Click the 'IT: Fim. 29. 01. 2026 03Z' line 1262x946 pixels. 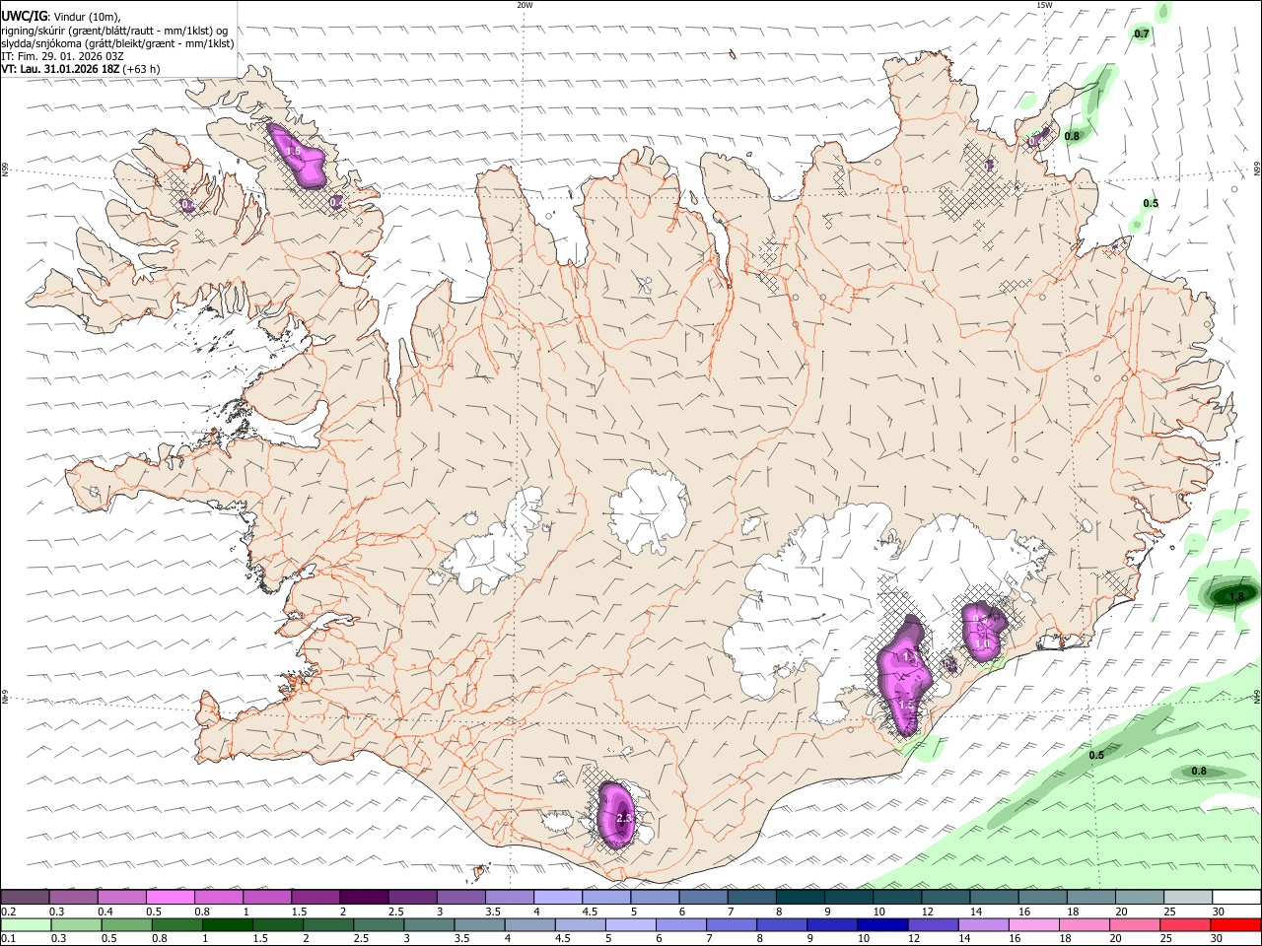pyautogui.click(x=63, y=56)
